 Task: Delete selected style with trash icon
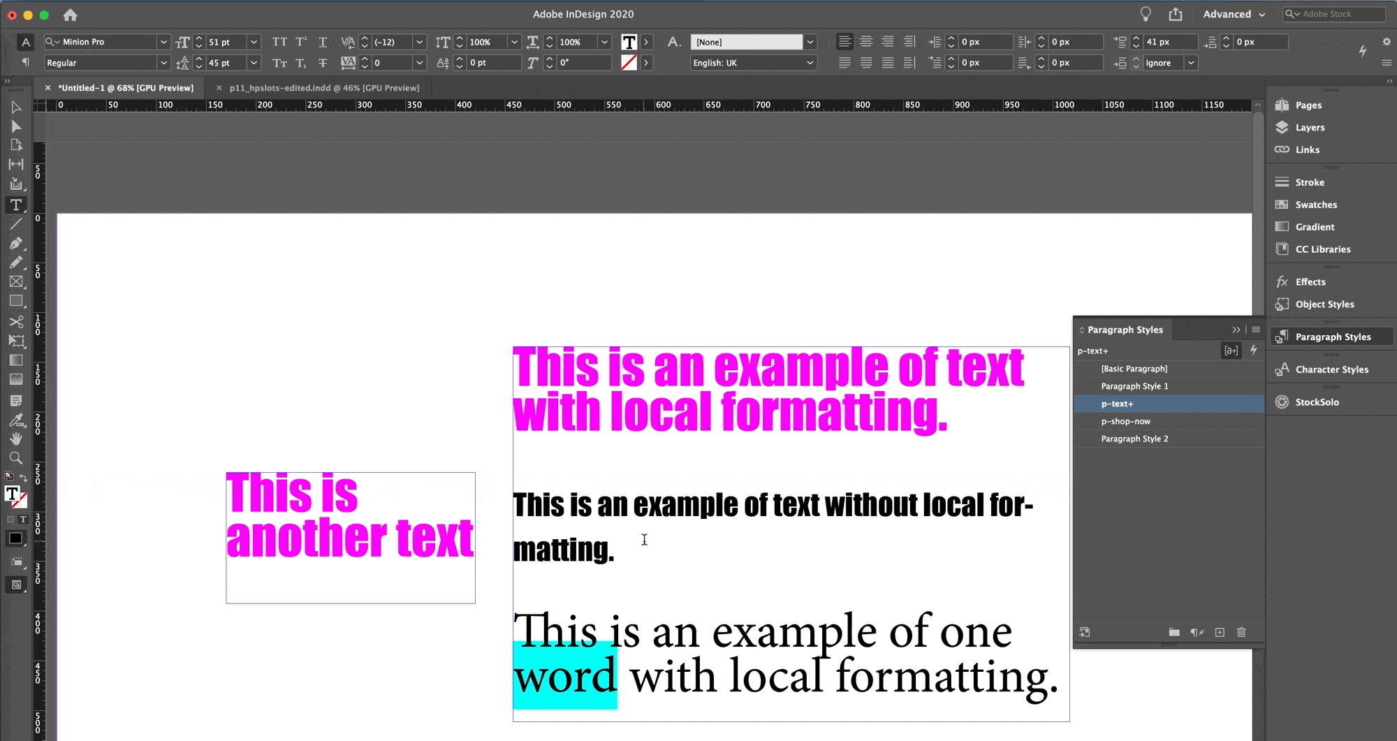[x=1241, y=633]
